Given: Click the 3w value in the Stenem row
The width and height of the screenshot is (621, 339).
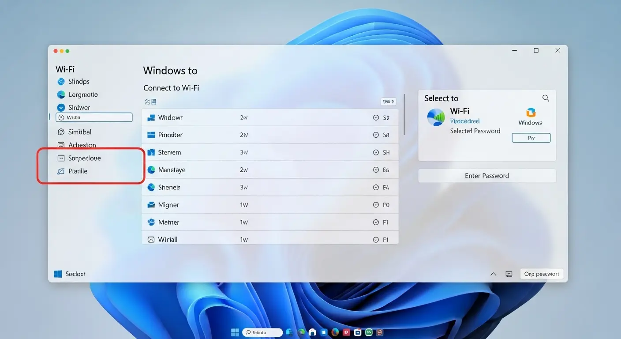Looking at the screenshot, I should pyautogui.click(x=244, y=152).
